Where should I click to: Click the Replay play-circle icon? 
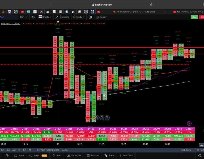click(97, 17)
